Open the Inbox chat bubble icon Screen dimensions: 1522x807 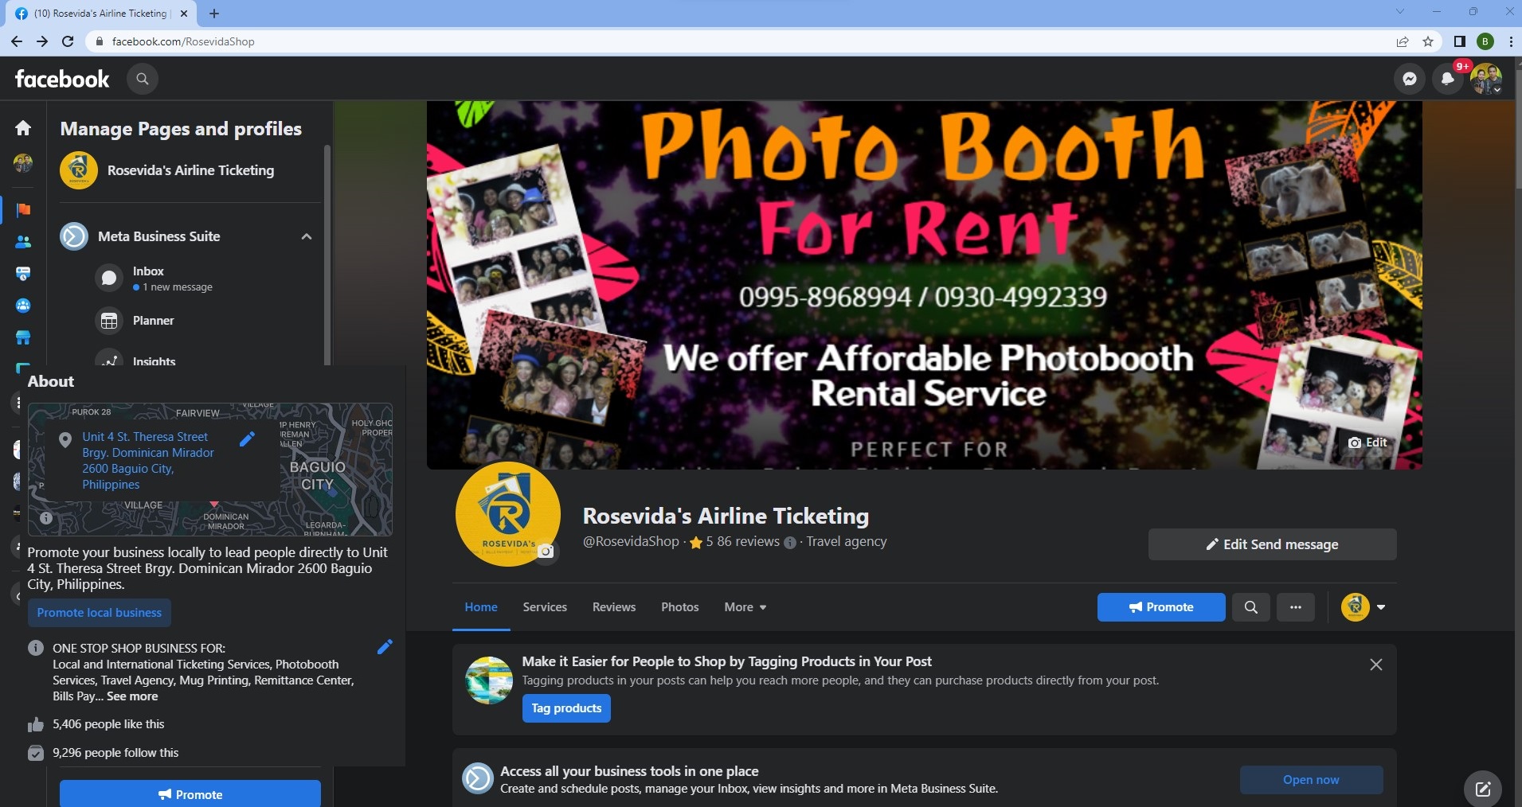pos(109,278)
